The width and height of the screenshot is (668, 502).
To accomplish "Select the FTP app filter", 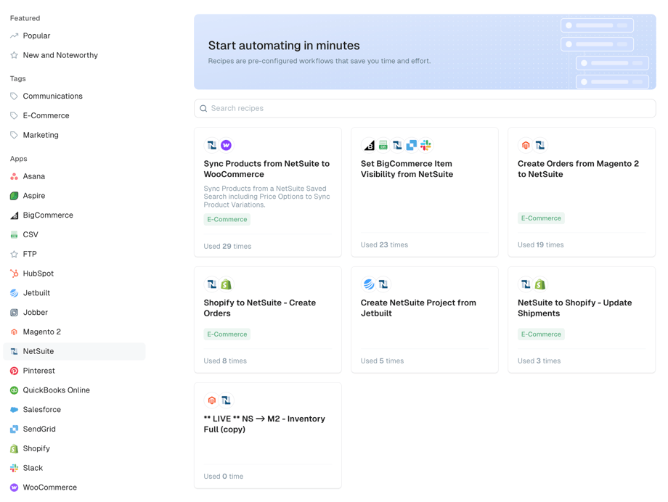I will click(x=30, y=253).
